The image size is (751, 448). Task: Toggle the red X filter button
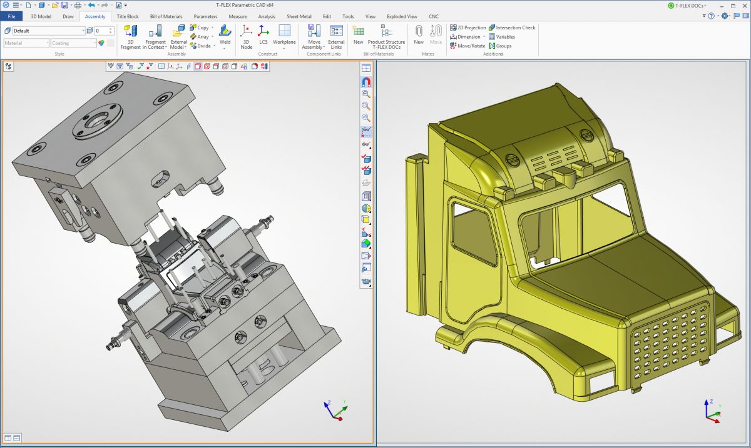click(x=150, y=66)
